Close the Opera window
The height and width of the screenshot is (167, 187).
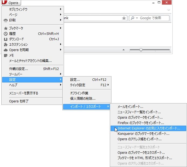pos(166,2)
